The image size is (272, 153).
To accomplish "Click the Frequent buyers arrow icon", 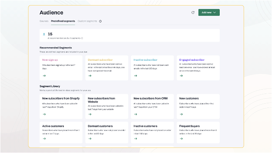I will tap(181, 139).
